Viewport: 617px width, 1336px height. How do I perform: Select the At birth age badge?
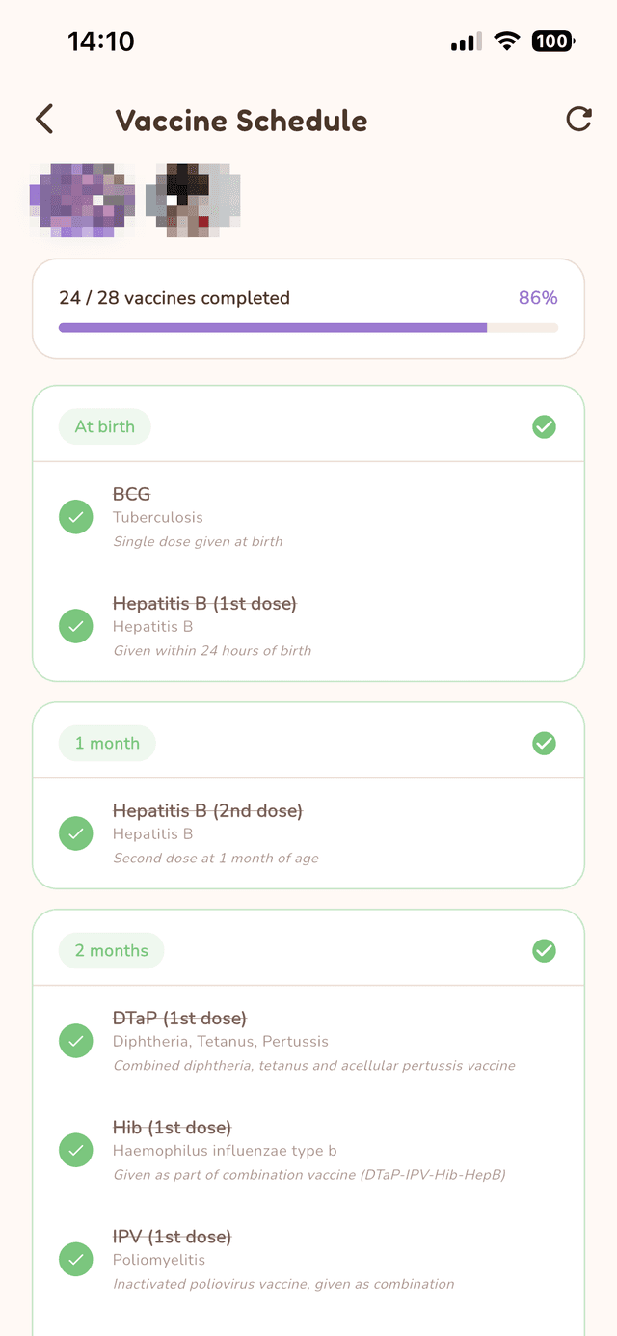(104, 425)
